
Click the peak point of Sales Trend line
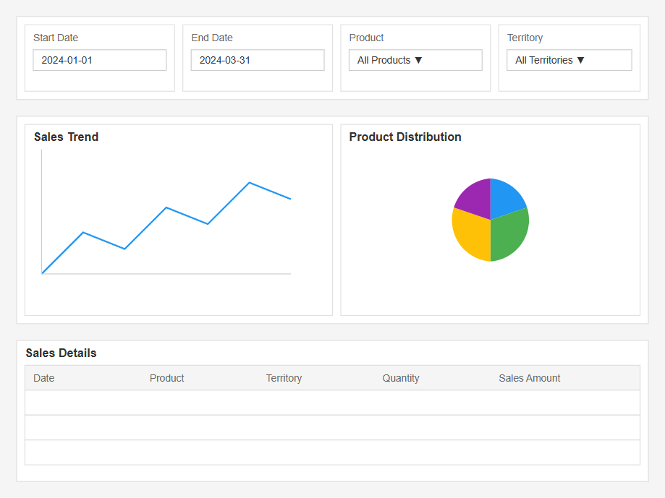tap(250, 183)
